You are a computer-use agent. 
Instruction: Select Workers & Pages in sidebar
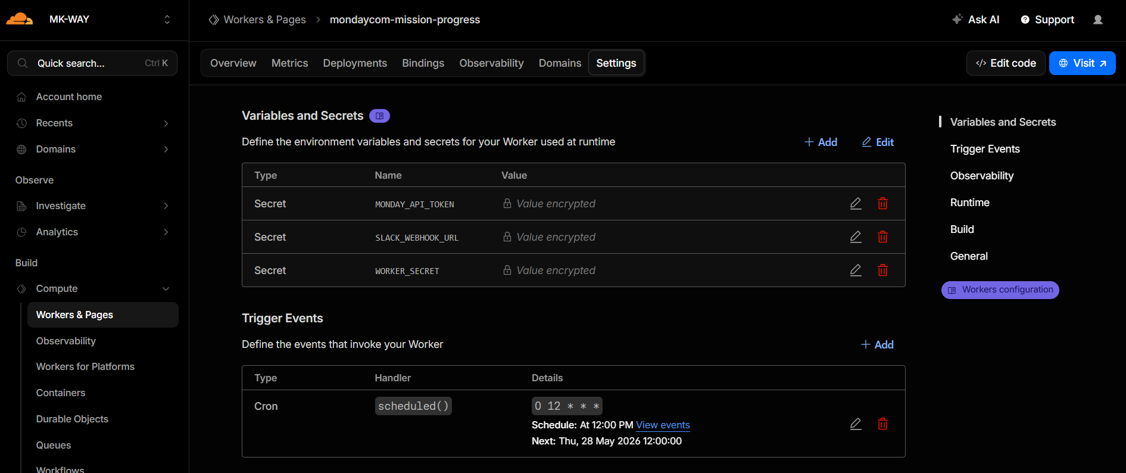(x=103, y=315)
